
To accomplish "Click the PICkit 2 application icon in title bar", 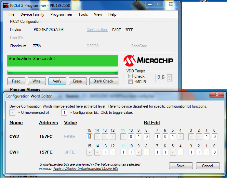I will click(6, 5).
